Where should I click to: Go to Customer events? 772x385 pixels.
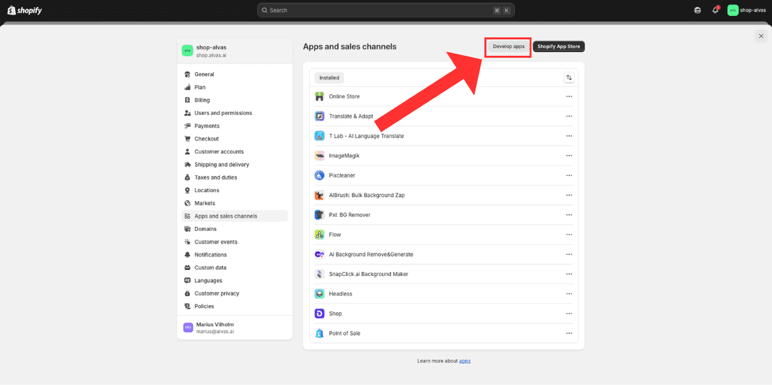(235, 242)
